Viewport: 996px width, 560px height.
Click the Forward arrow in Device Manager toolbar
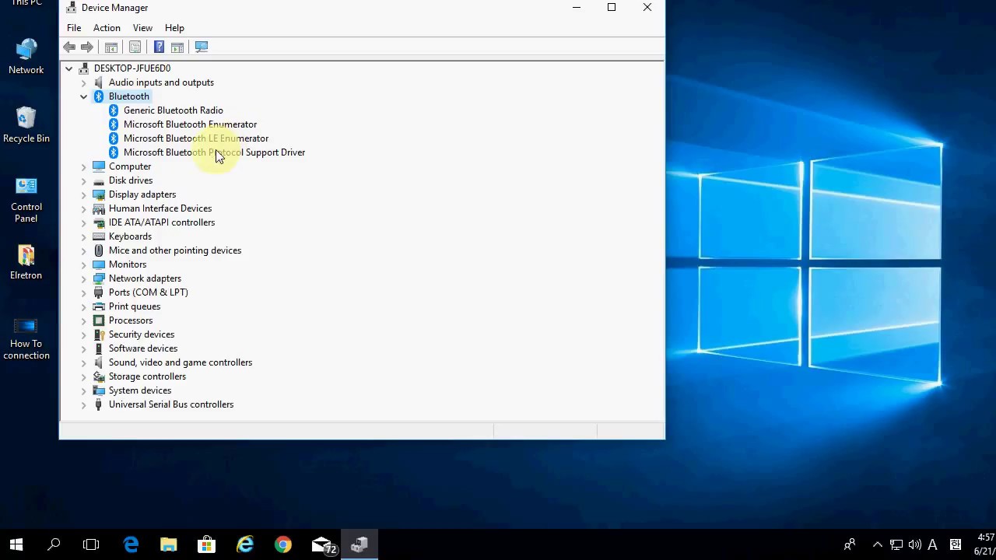(x=87, y=47)
